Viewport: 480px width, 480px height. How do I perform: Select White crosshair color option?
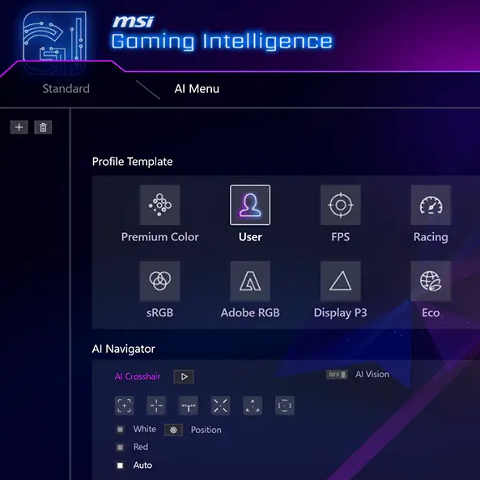pyautogui.click(x=121, y=430)
